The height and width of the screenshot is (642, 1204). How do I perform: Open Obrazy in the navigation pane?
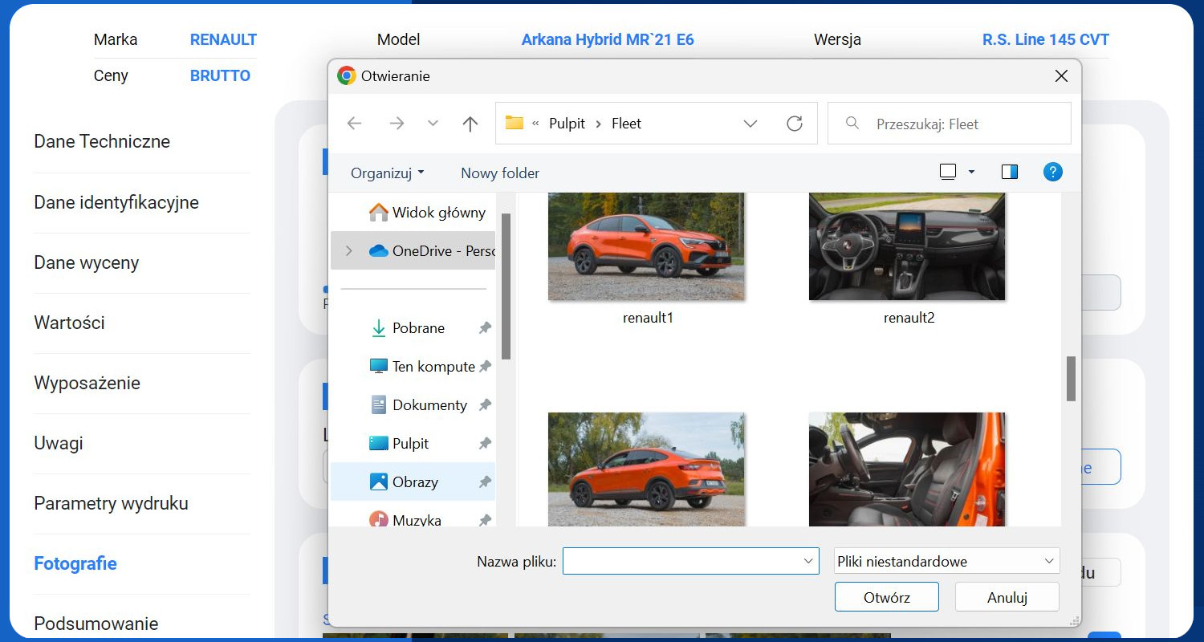(415, 482)
